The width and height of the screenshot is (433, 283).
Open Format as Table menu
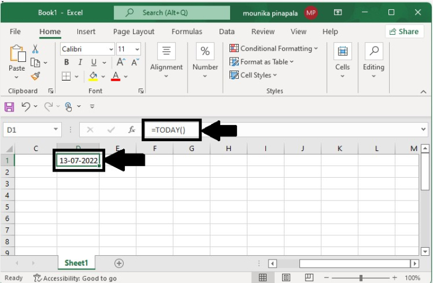click(261, 62)
